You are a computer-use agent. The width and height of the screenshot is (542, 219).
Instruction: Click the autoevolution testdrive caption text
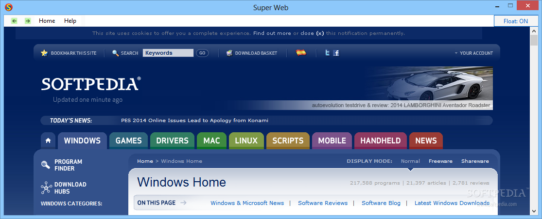[401, 105]
